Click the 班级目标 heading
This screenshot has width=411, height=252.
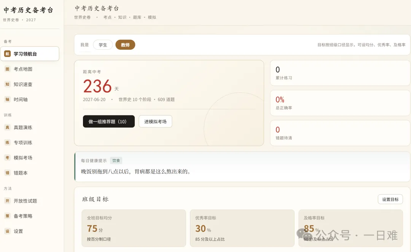pos(96,199)
